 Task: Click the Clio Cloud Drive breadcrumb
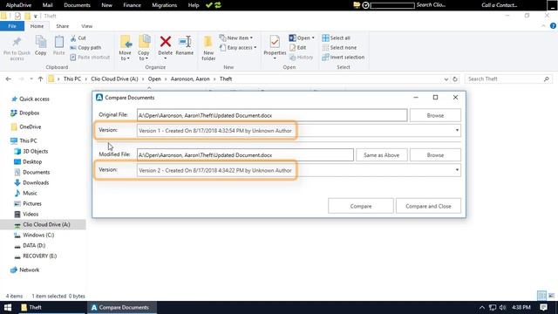pyautogui.click(x=114, y=79)
